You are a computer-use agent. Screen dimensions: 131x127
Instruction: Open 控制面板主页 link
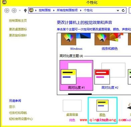(18, 21)
